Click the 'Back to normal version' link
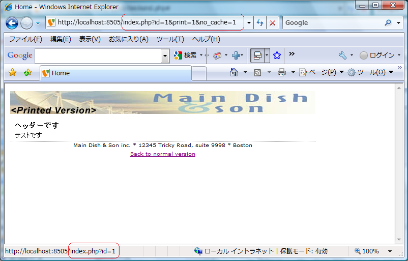The width and height of the screenshot is (408, 261). pyautogui.click(x=163, y=154)
